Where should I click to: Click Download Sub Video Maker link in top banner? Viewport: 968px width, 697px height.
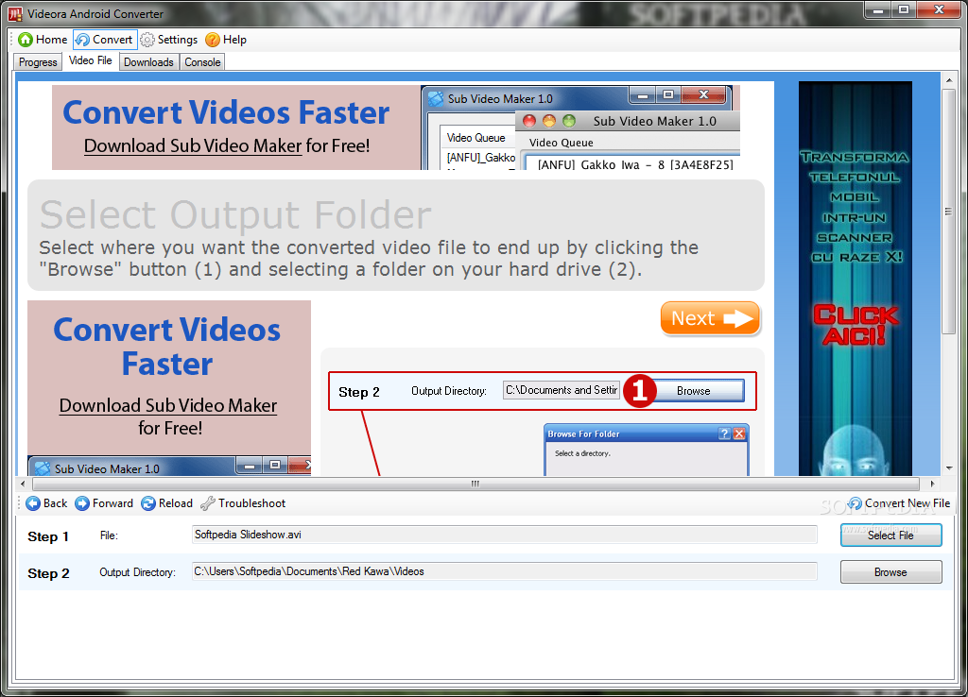[193, 145]
